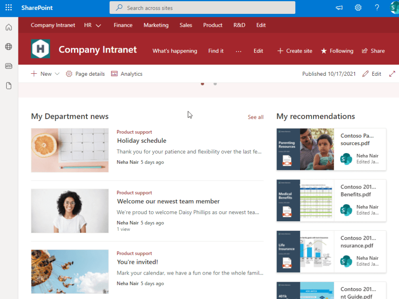Open the smiling woman news thumbnail
399x299 pixels.
pos(70,211)
